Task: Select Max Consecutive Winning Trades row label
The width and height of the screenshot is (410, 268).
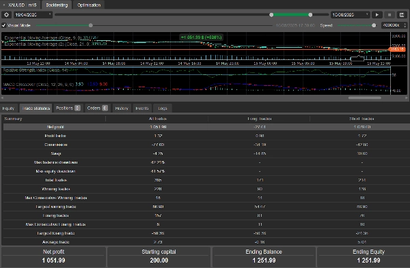Action: point(56,198)
